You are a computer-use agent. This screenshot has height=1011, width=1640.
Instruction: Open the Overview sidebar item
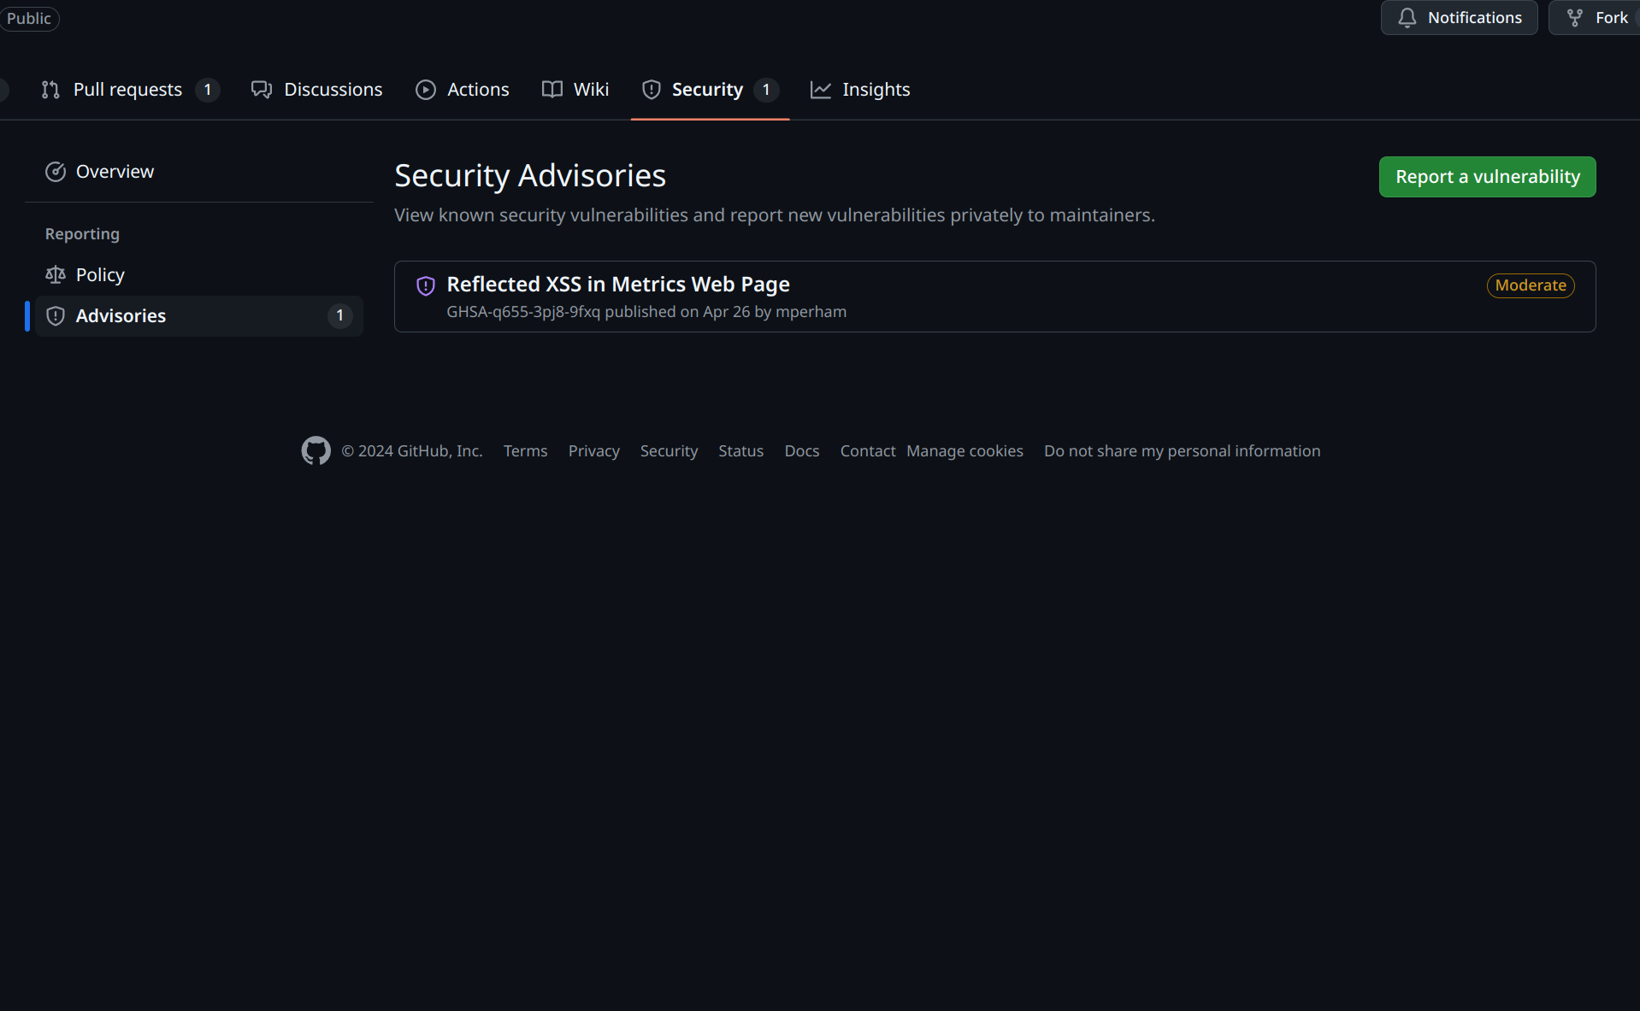coord(198,172)
